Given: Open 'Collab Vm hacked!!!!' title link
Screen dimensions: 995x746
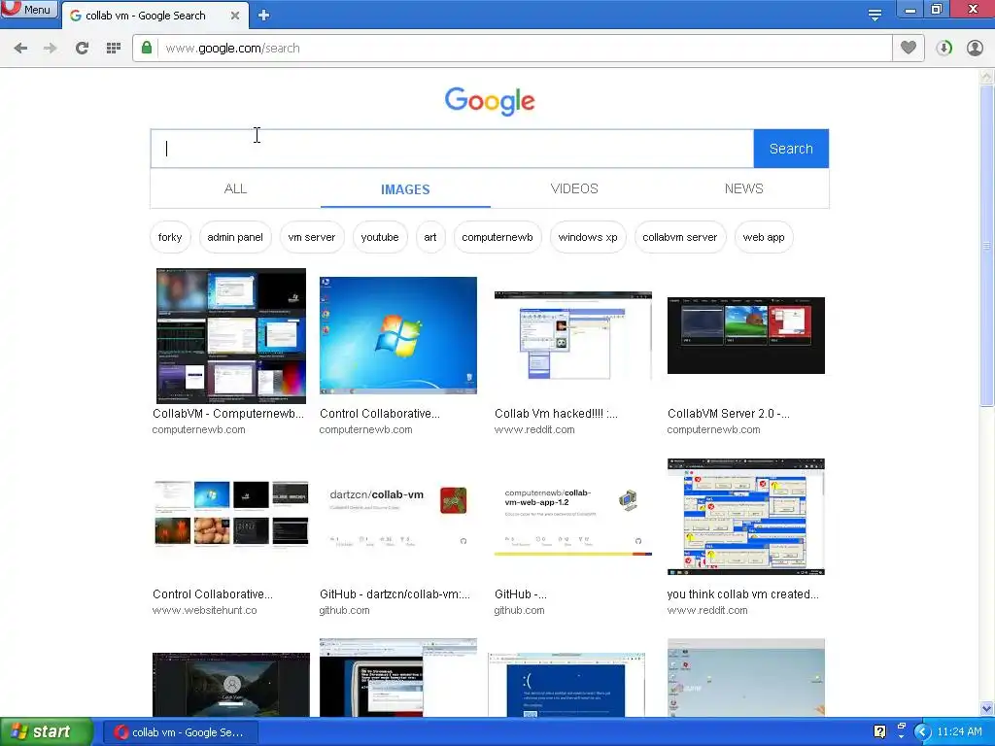Looking at the screenshot, I should (x=556, y=414).
